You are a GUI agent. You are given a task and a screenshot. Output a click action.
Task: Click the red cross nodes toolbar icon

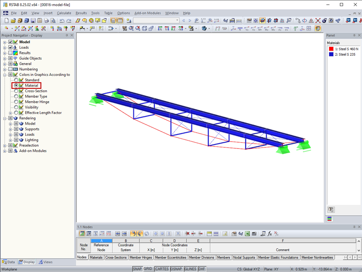coord(318,21)
